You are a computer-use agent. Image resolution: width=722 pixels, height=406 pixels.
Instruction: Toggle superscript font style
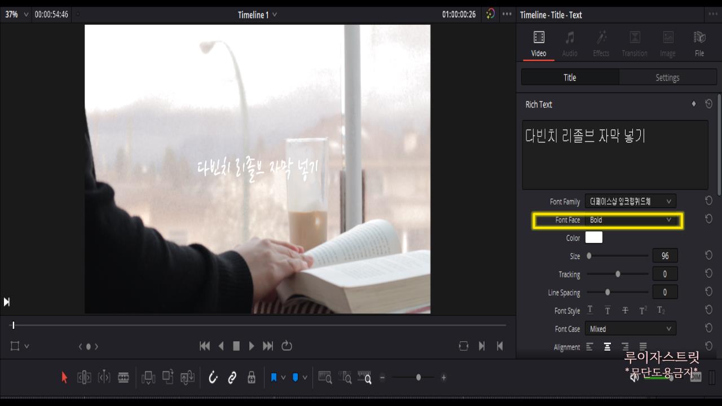click(643, 310)
